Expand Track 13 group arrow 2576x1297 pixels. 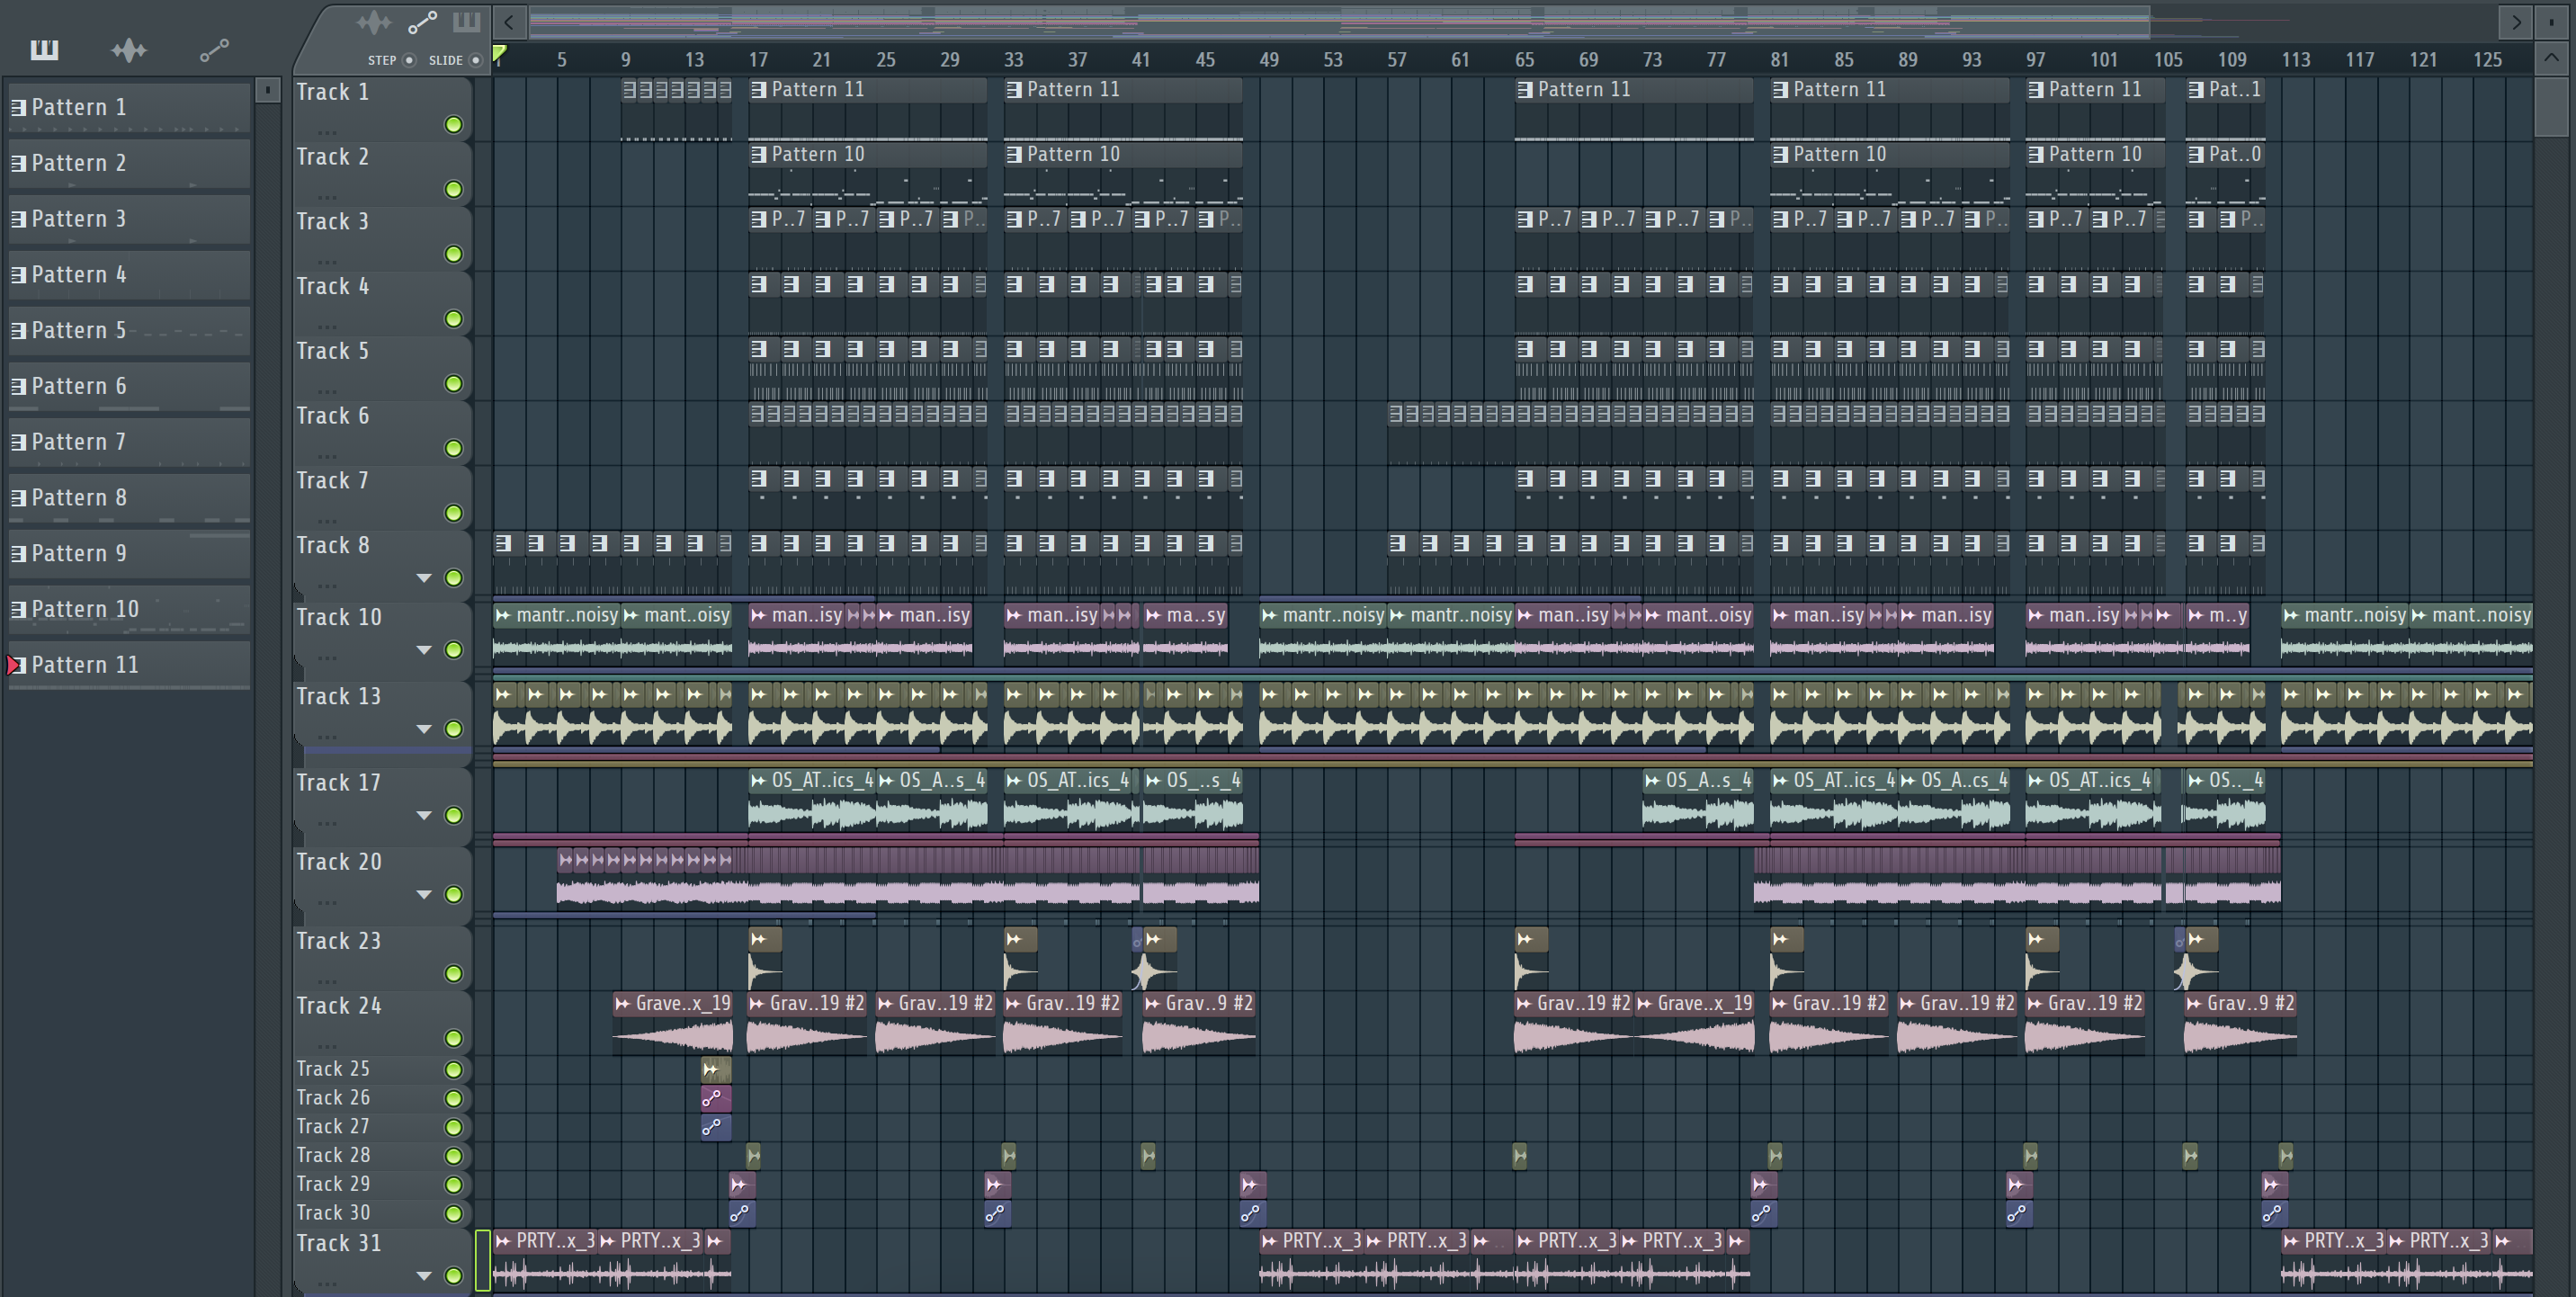pos(424,729)
